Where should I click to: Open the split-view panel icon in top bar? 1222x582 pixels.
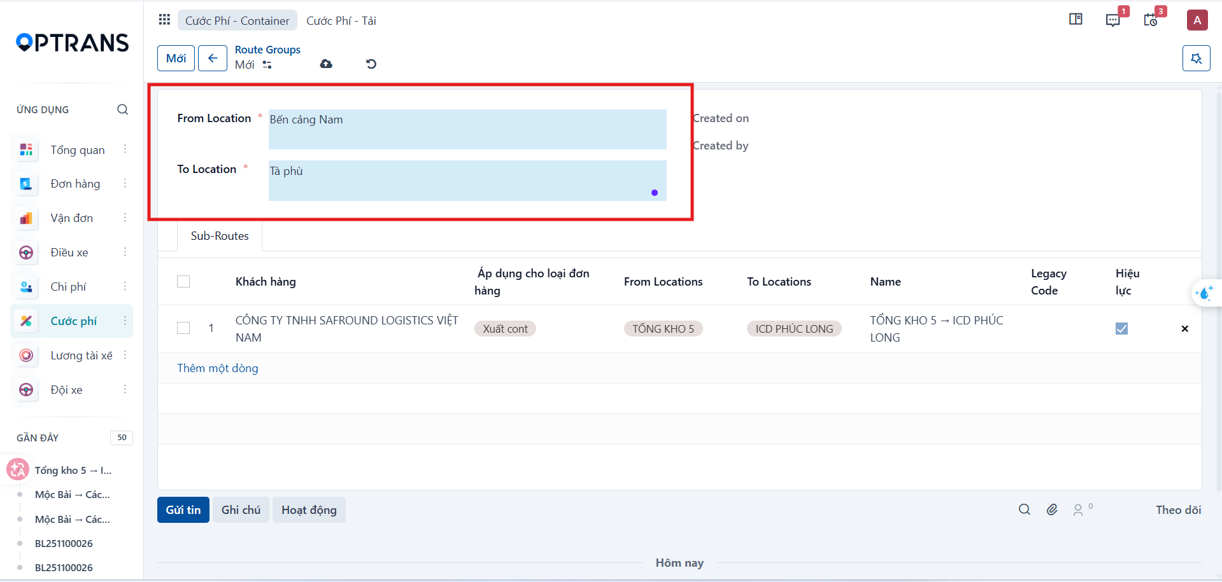tap(1076, 19)
